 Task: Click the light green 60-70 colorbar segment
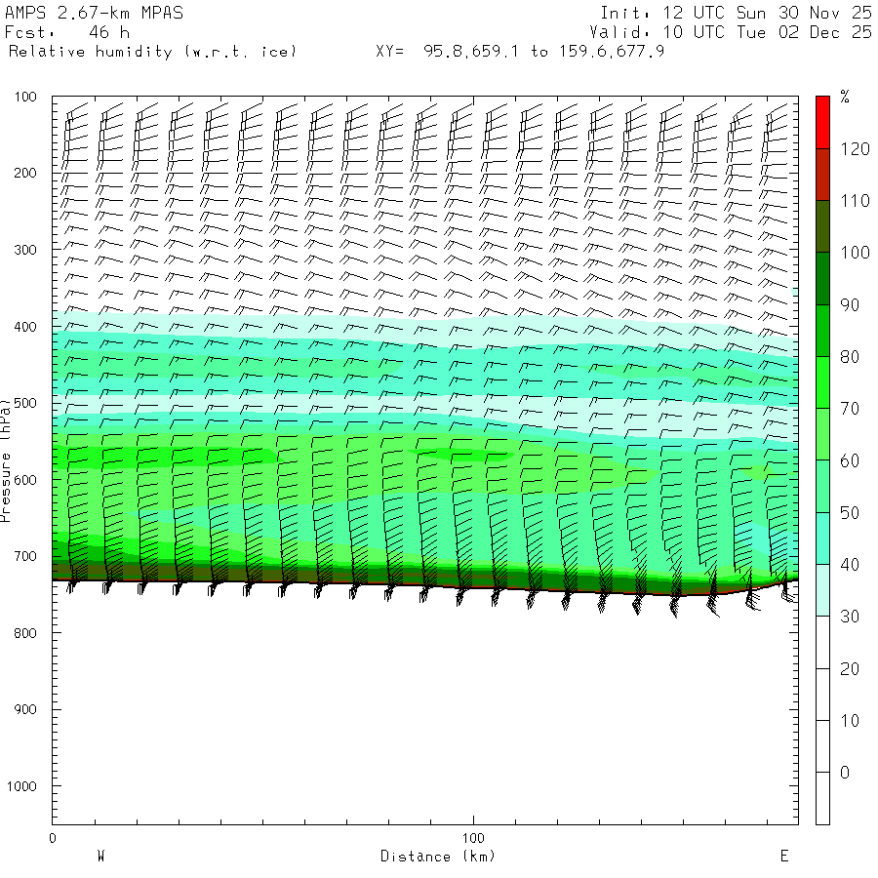coord(822,434)
